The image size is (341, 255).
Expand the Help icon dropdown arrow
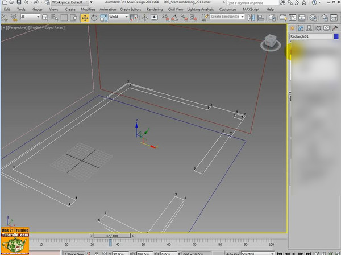point(319,3)
